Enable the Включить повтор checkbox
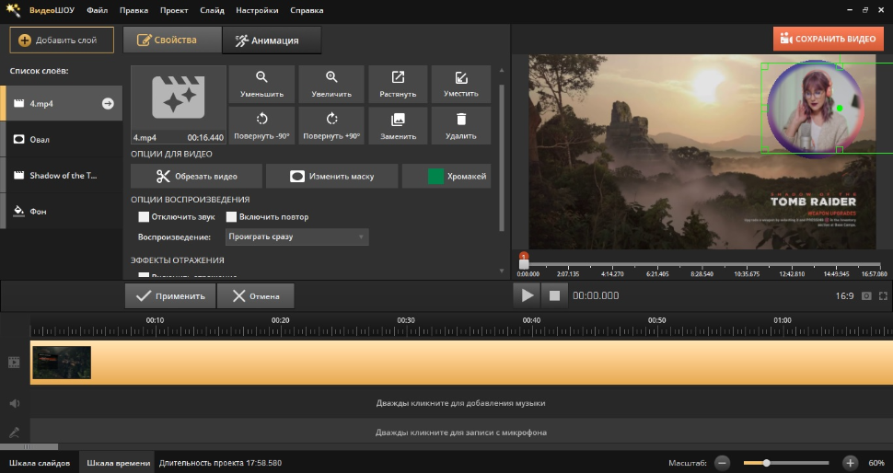This screenshot has width=893, height=473. (231, 217)
